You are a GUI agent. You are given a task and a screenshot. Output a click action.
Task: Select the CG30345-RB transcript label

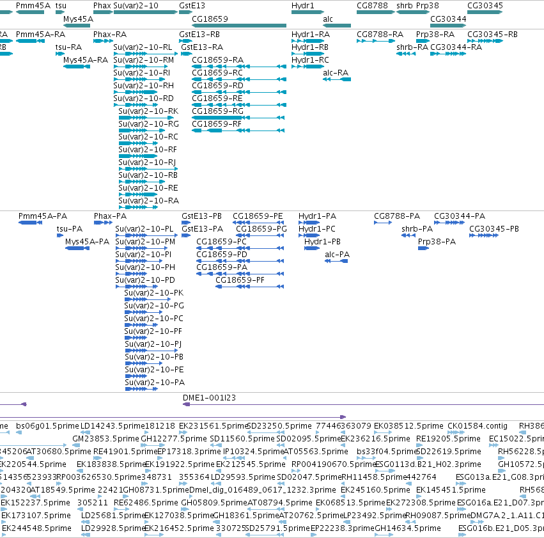(x=492, y=35)
